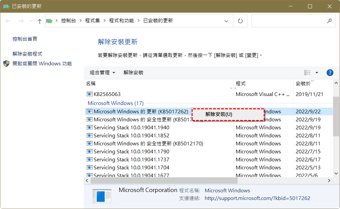The width and height of the screenshot is (340, 209).
Task: Click the vertical scrollbar down arrow
Action: (x=336, y=173)
